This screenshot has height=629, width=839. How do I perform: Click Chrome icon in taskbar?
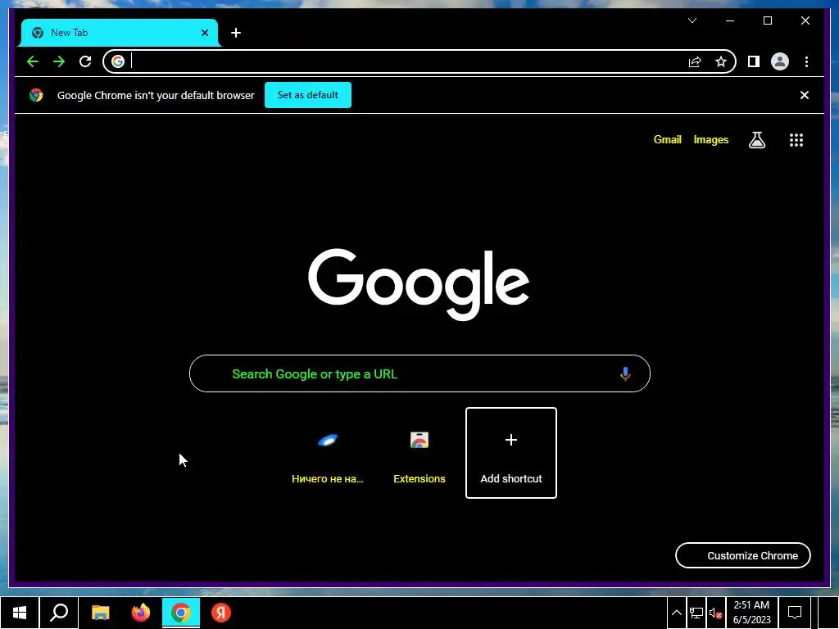click(x=181, y=613)
